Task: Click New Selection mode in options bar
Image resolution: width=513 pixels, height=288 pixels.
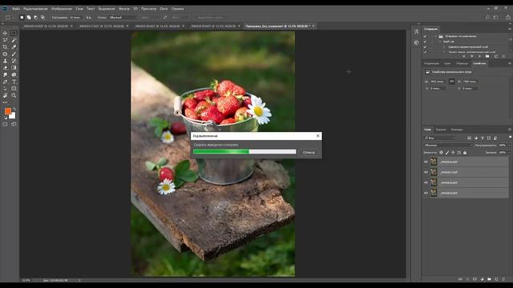Action: tap(22, 18)
